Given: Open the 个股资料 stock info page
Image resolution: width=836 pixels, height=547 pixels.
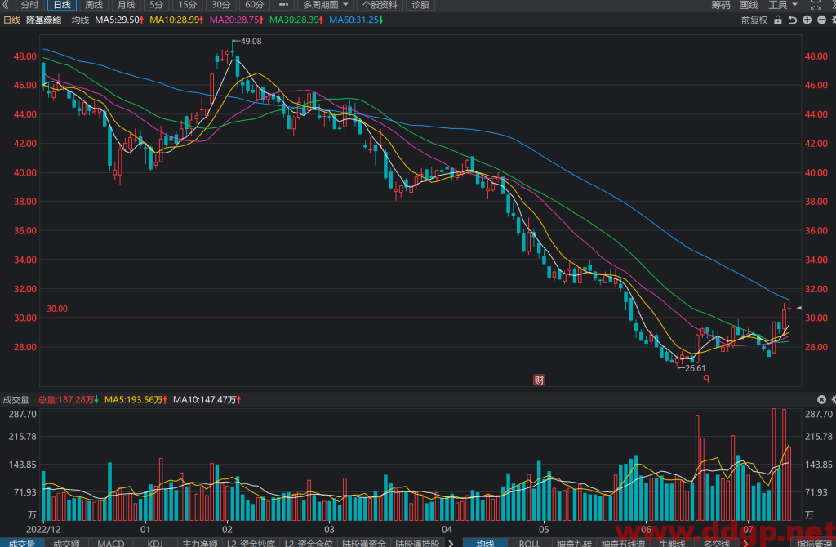Looking at the screenshot, I should pos(380,5).
